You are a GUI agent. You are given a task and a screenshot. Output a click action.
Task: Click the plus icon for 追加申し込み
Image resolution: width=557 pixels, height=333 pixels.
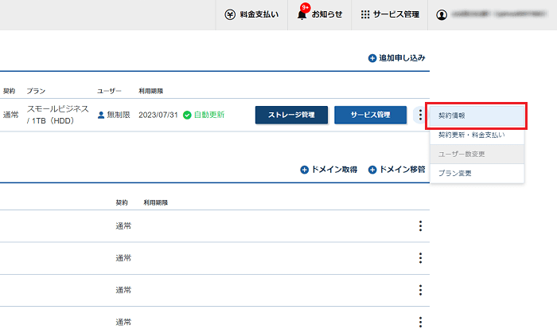pyautogui.click(x=372, y=58)
